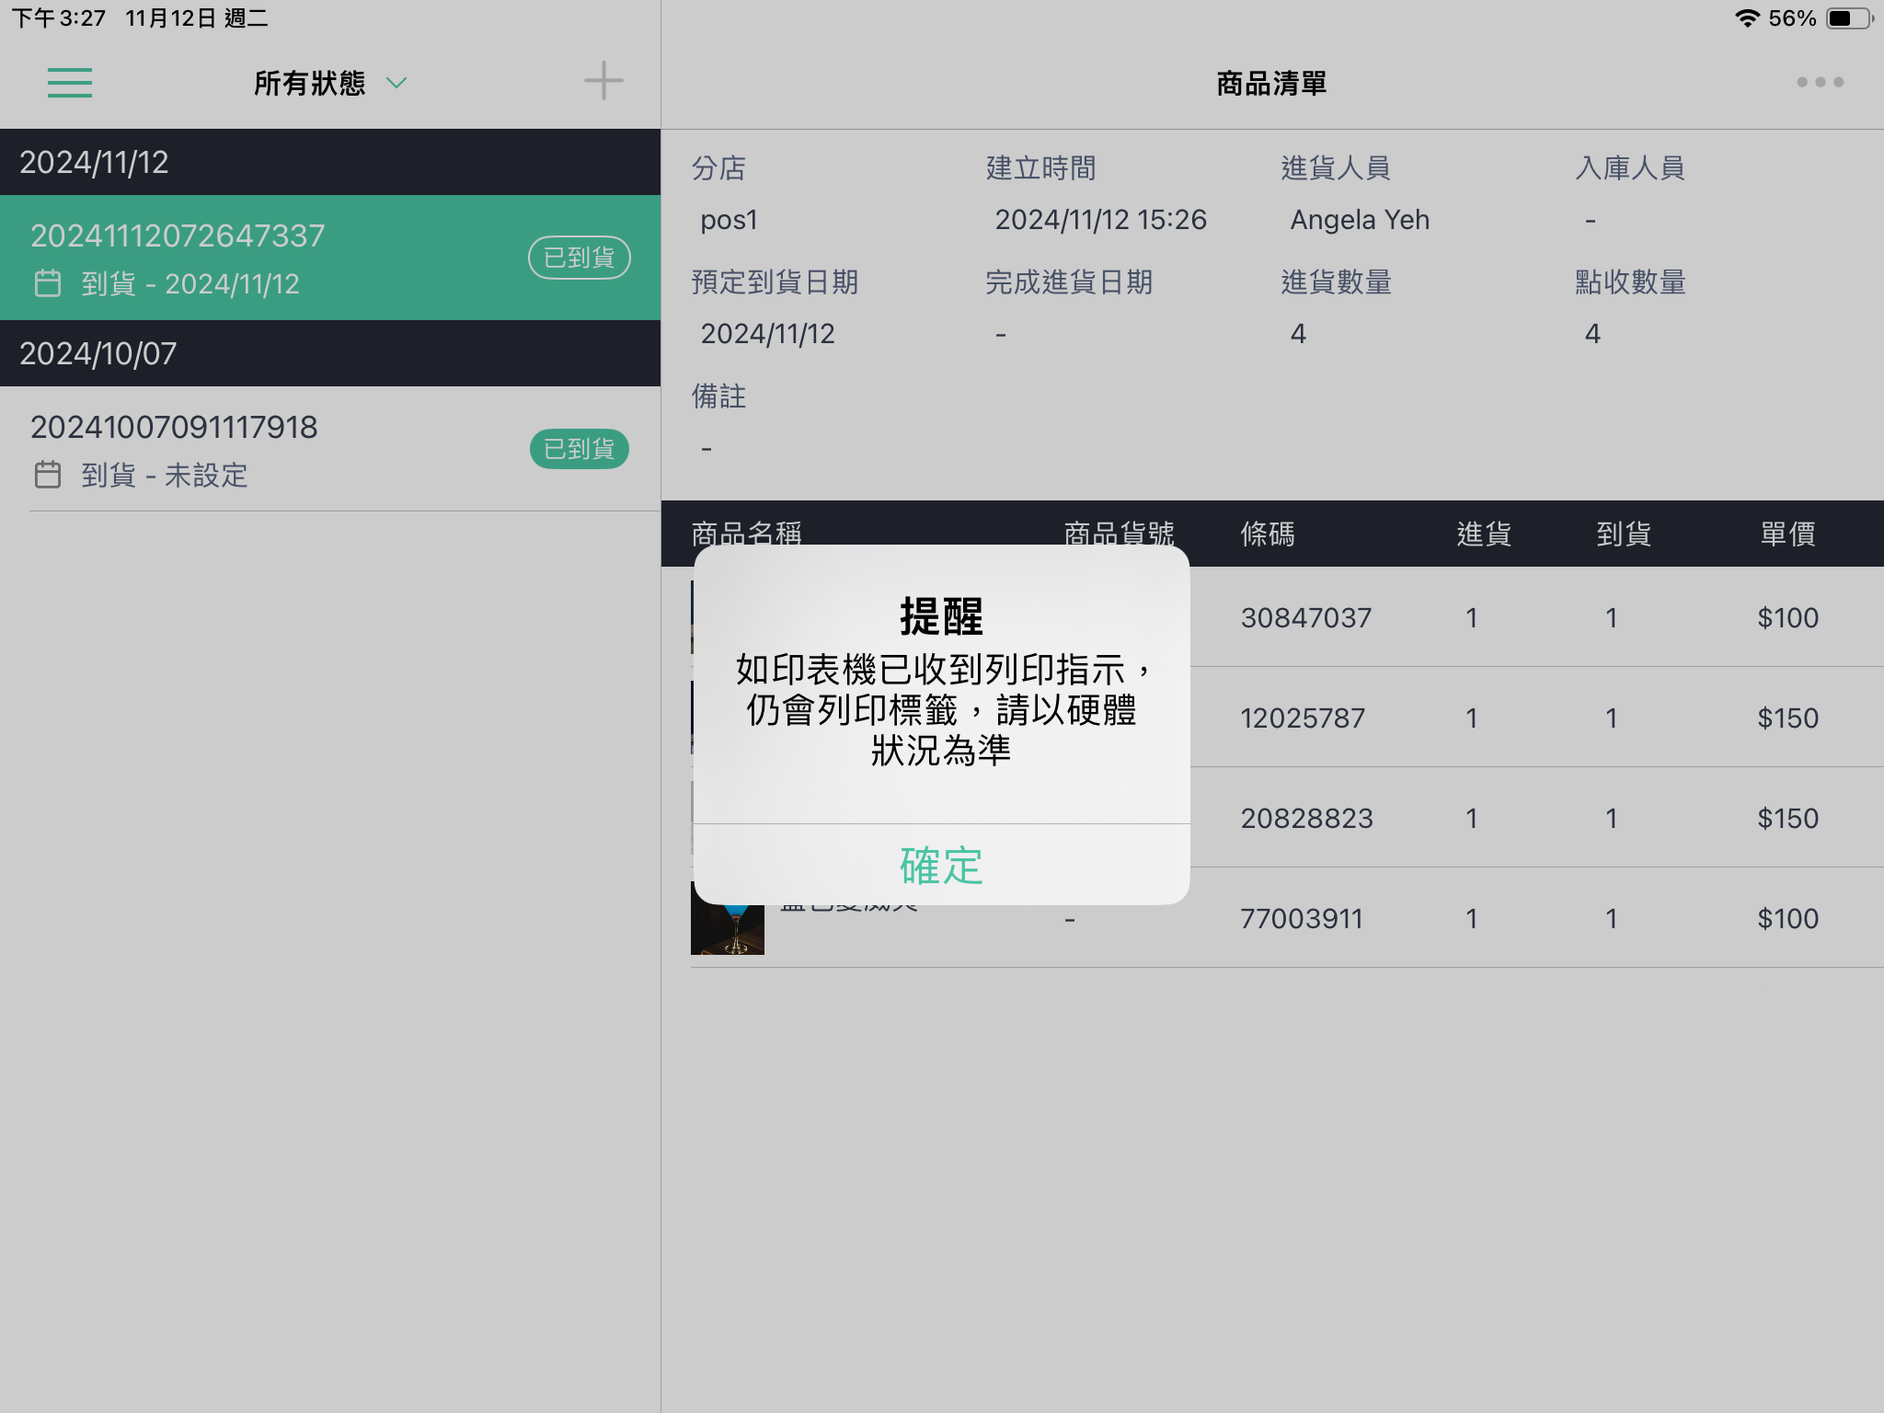The image size is (1884, 1413).
Task: Click the 商品貨號 column header
Action: point(1120,533)
